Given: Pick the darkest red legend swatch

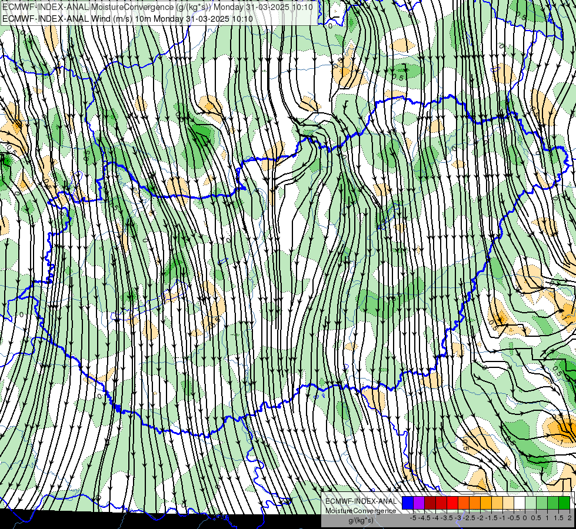Looking at the screenshot, I should [430, 503].
